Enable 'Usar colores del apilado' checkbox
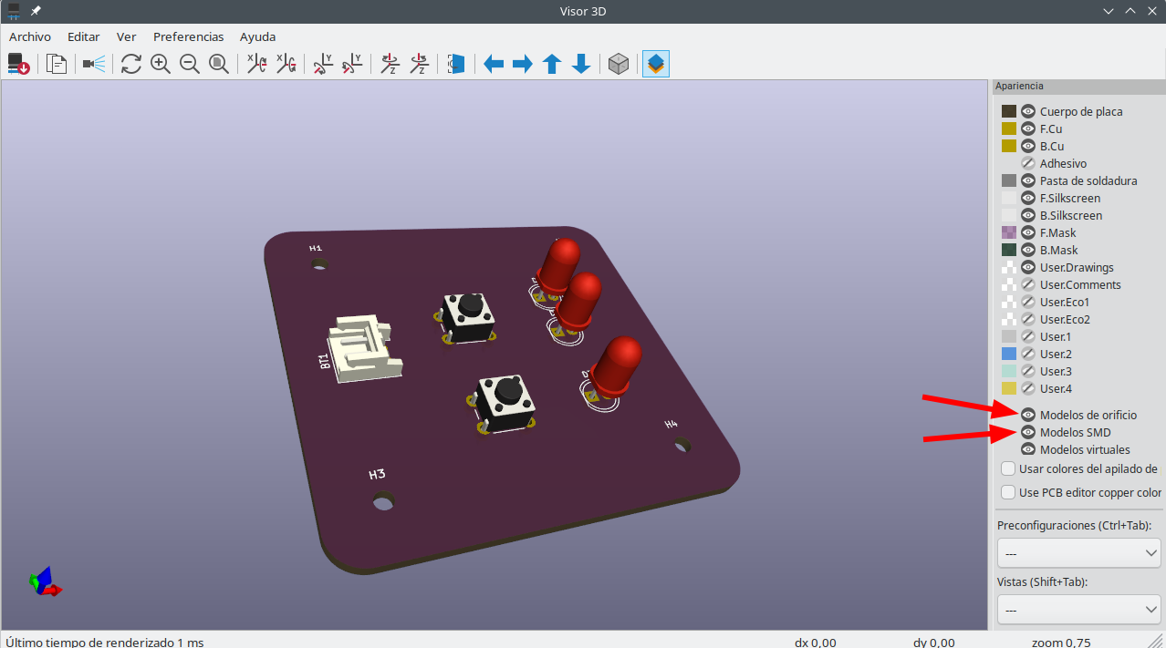1166x648 pixels. click(1008, 469)
